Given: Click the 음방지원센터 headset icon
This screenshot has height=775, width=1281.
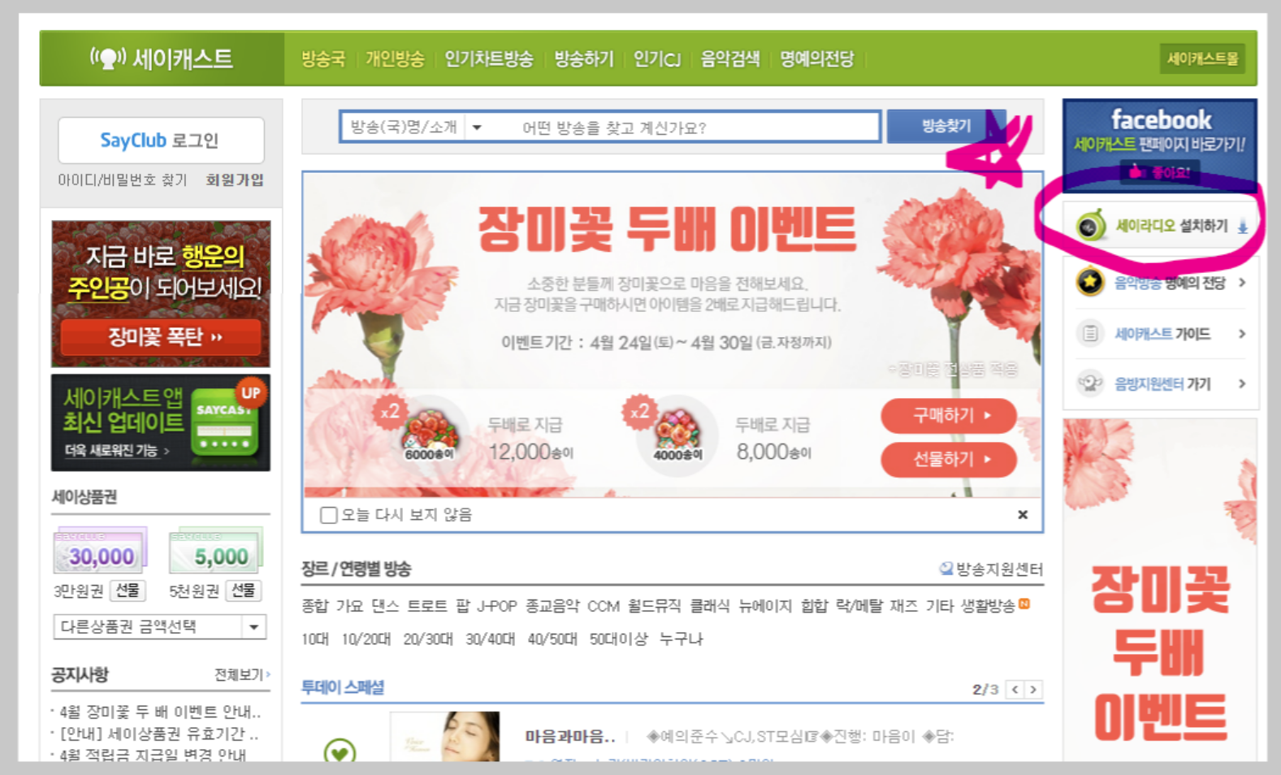Looking at the screenshot, I should coord(1089,383).
